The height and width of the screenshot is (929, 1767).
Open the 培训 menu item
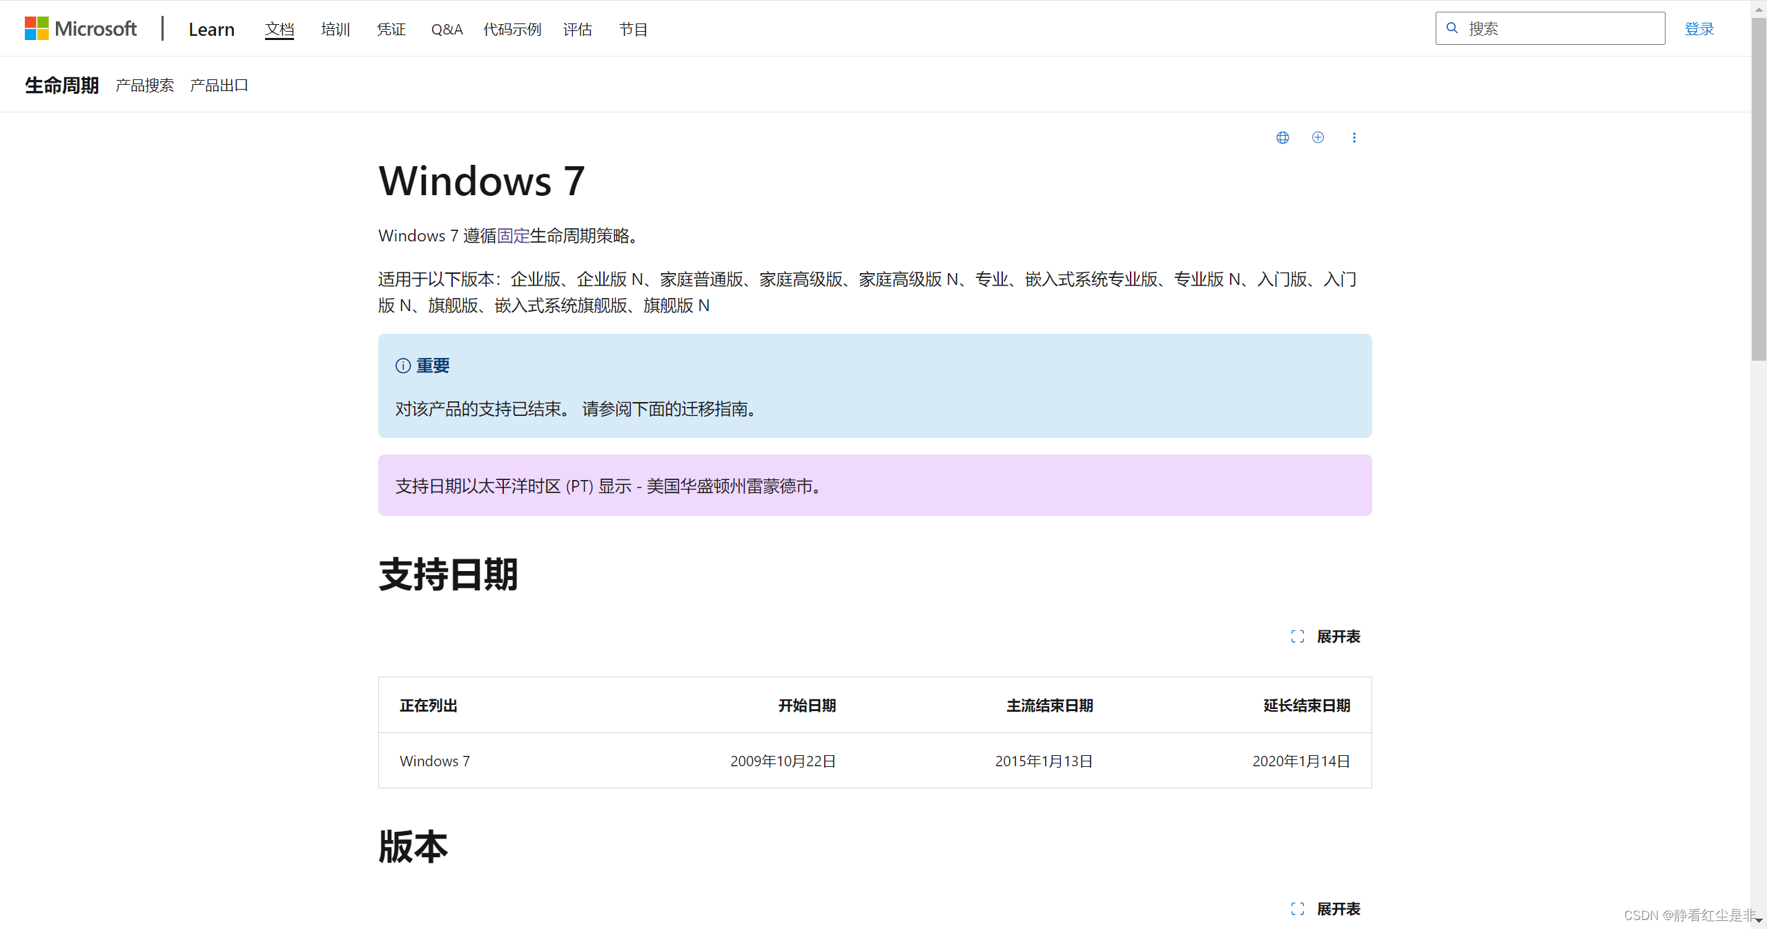pos(335,29)
